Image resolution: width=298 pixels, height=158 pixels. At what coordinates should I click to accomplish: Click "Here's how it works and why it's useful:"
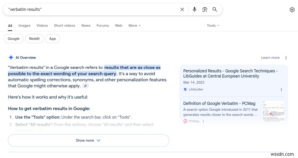pyautogui.click(x=48, y=97)
